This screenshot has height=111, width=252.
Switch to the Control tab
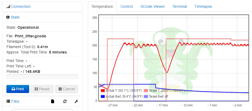(x=127, y=6)
